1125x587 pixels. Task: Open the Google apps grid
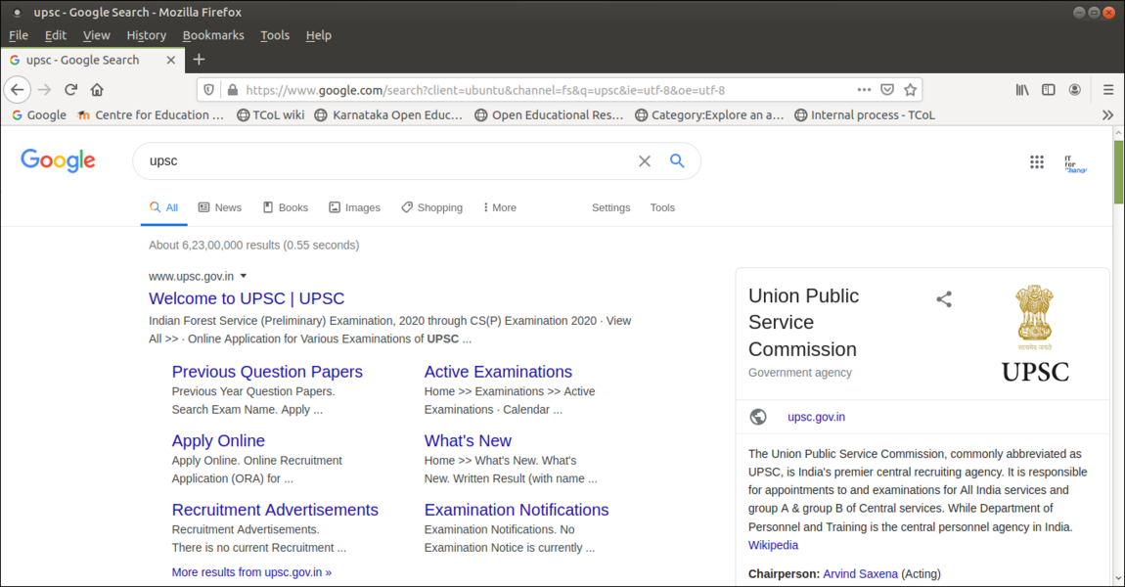[1037, 161]
